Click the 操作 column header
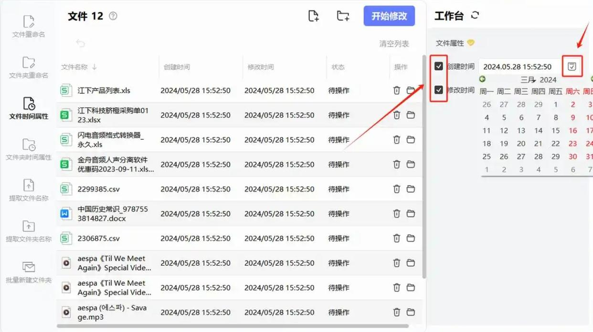593x332 pixels. 401,67
